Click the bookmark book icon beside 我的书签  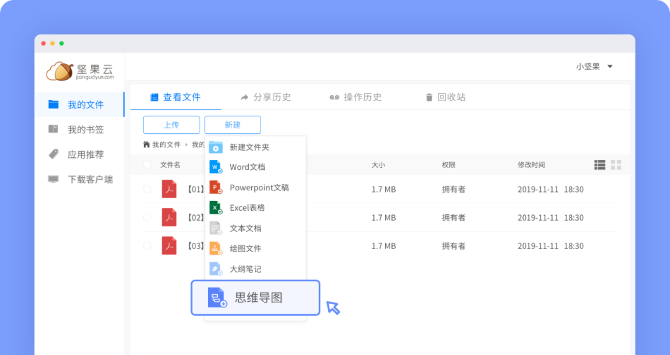tap(53, 129)
